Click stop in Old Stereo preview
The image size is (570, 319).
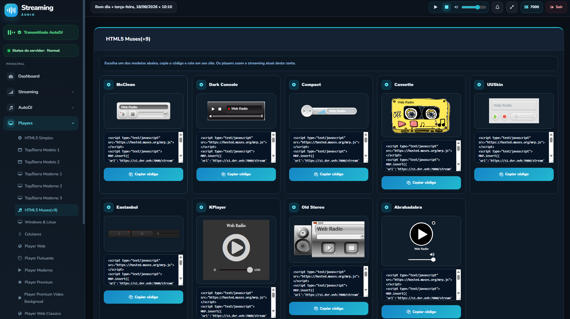pyautogui.click(x=351, y=248)
